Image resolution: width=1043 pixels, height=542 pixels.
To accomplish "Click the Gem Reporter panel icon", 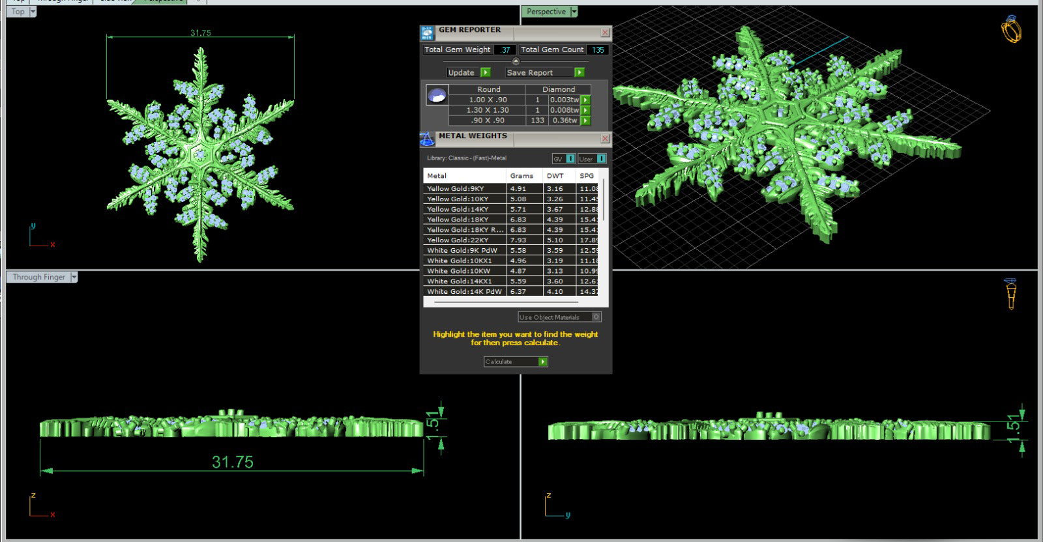I will point(428,33).
